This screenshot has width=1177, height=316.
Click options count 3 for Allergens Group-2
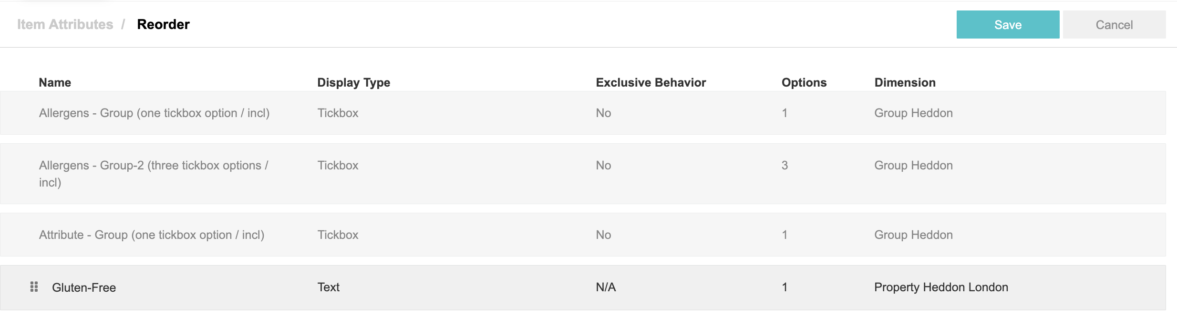[x=785, y=165]
